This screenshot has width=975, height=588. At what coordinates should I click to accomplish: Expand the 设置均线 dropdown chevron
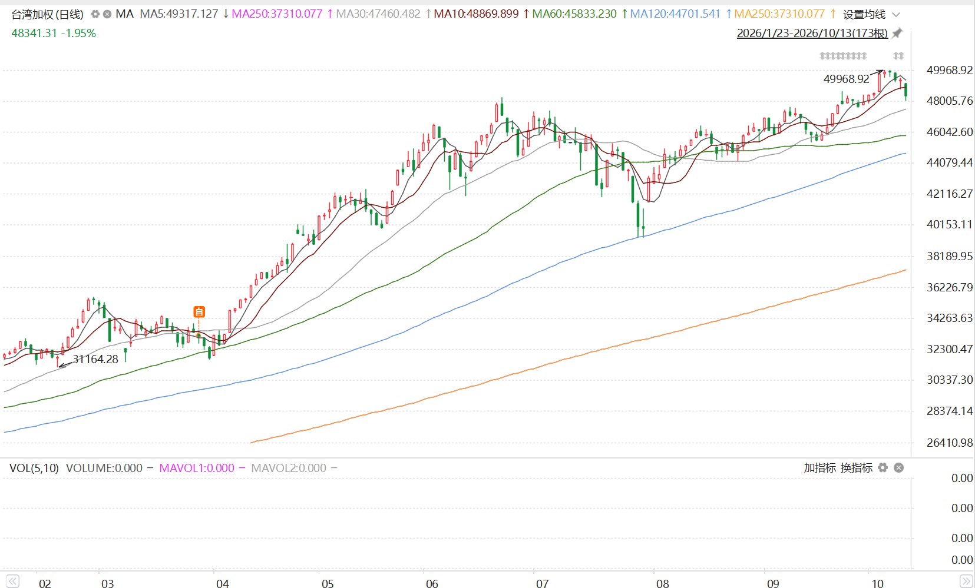pyautogui.click(x=896, y=14)
